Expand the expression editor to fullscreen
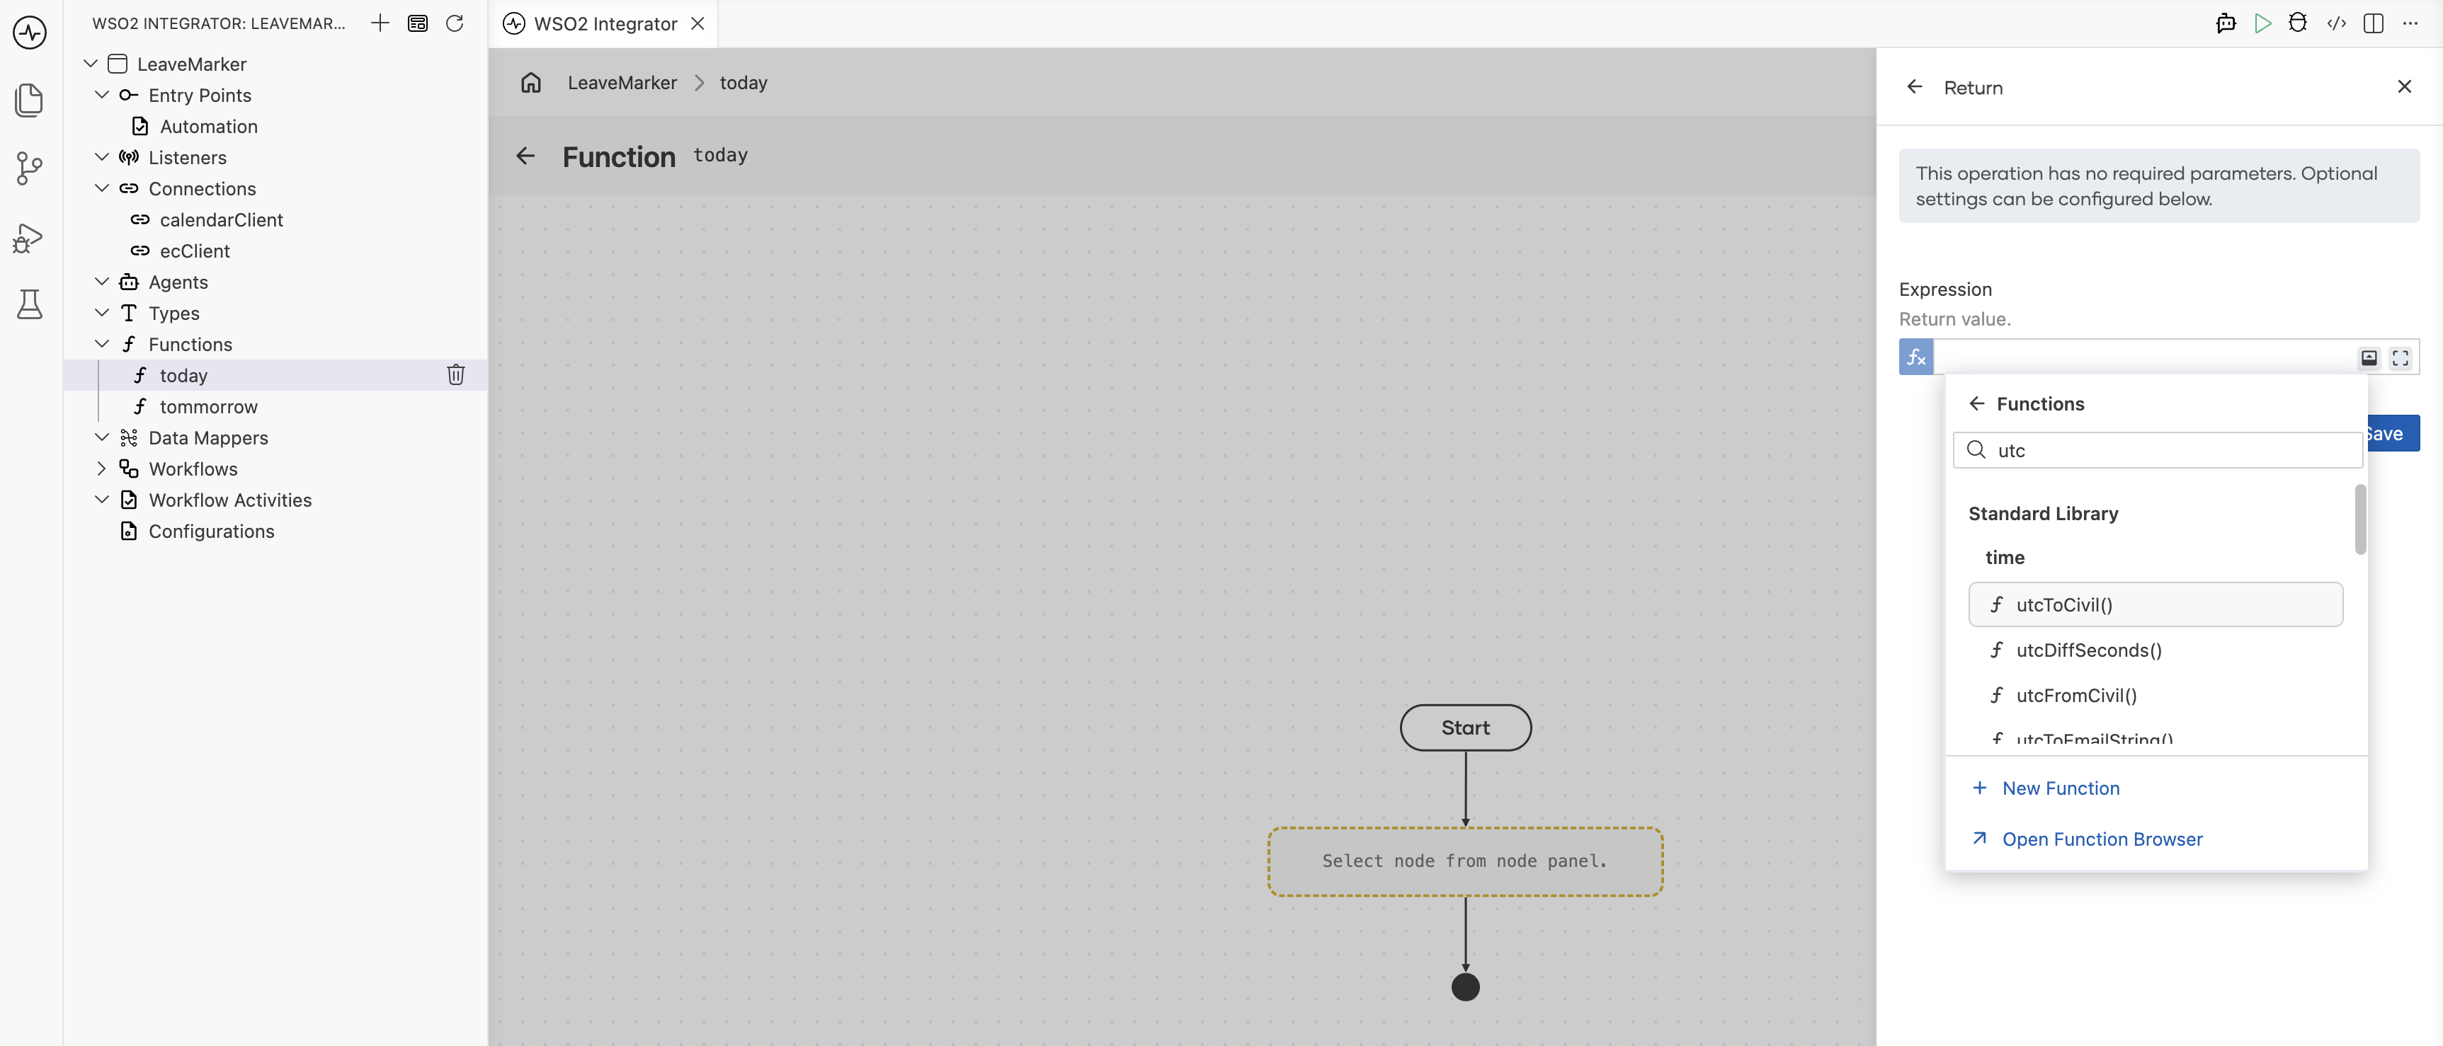The height and width of the screenshot is (1046, 2443). point(2399,357)
